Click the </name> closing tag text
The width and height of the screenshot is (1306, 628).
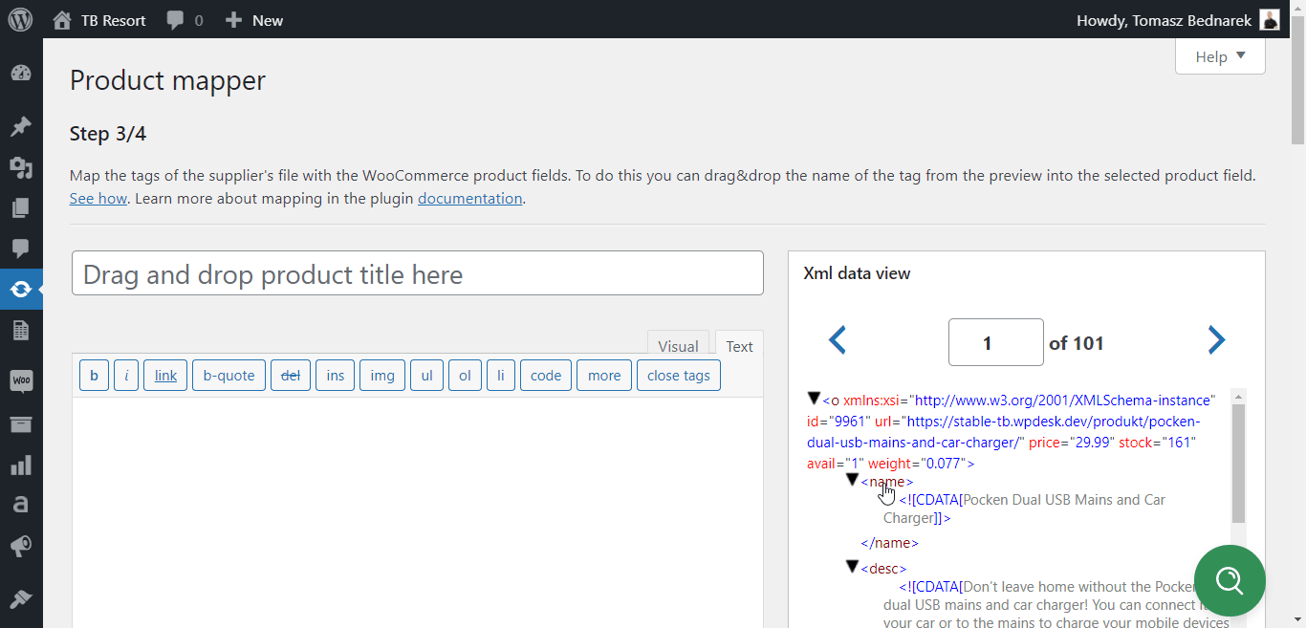pyautogui.click(x=890, y=543)
